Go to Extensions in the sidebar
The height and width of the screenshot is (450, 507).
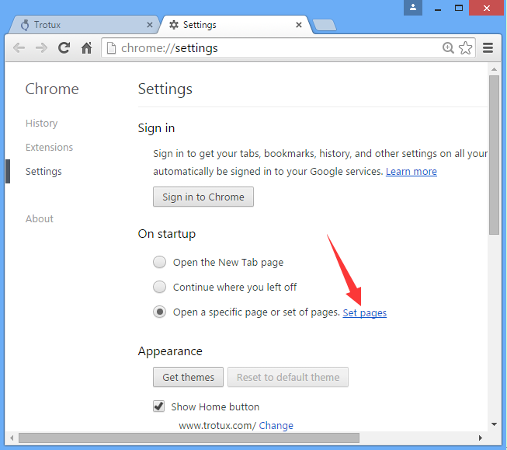pyautogui.click(x=49, y=148)
